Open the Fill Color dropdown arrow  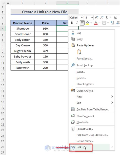91,23
